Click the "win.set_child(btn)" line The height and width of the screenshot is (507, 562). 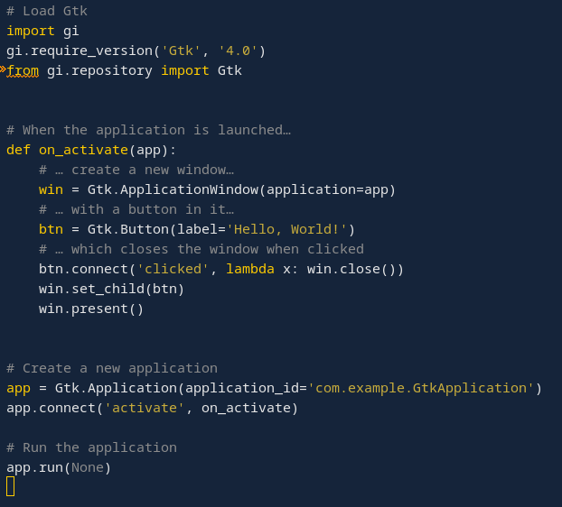tap(111, 289)
